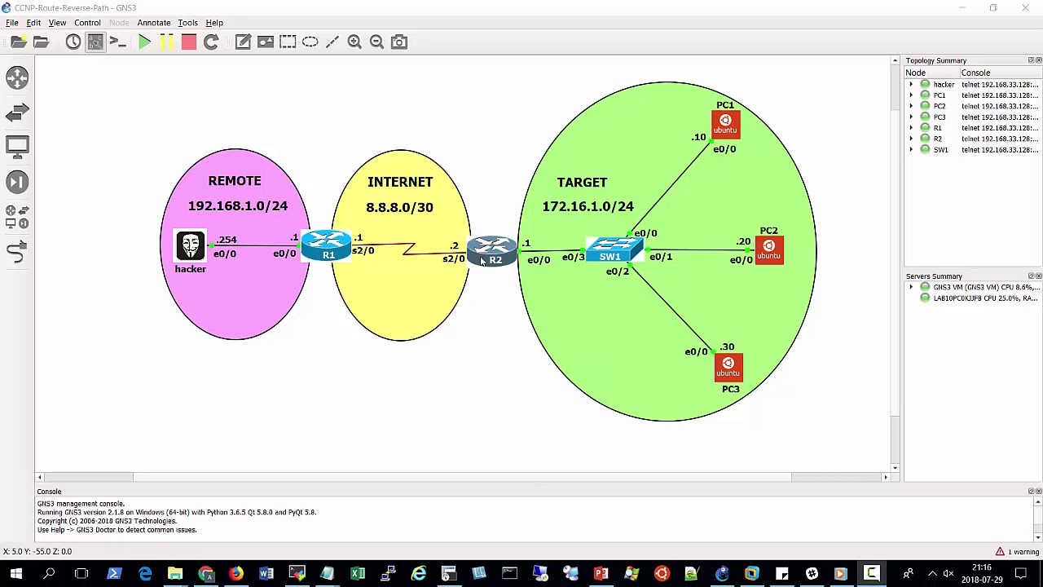Viewport: 1043px width, 587px height.
Task: Close the Topology Summary dock panel
Action: [x=1038, y=60]
